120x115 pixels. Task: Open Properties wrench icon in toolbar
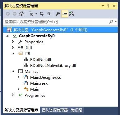click(58, 14)
